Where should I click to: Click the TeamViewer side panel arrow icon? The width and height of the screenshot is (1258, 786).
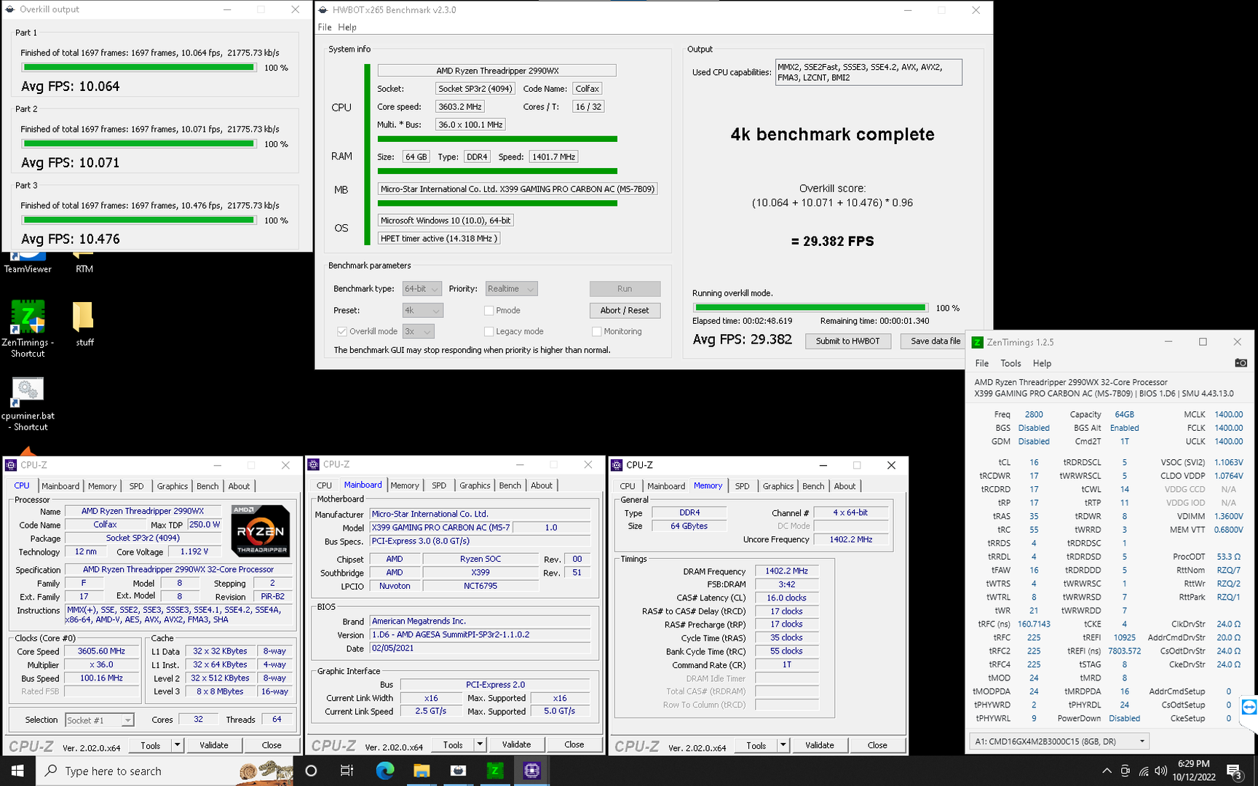click(1249, 707)
